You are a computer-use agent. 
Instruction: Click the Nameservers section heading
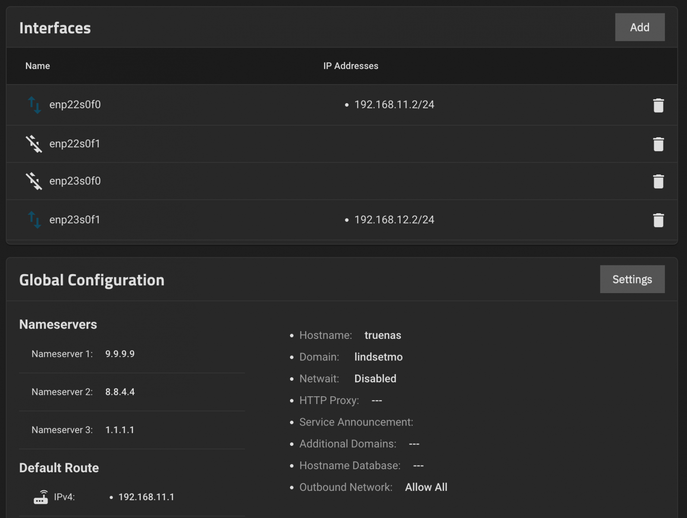click(58, 325)
